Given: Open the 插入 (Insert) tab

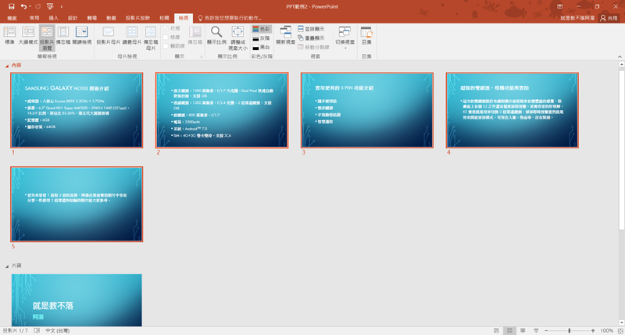Looking at the screenshot, I should [x=53, y=16].
